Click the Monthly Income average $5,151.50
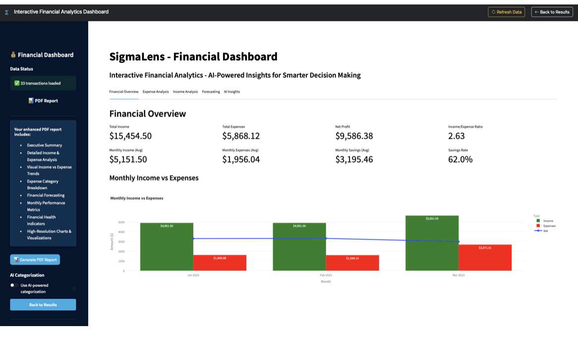The width and height of the screenshot is (578, 337). click(x=128, y=159)
